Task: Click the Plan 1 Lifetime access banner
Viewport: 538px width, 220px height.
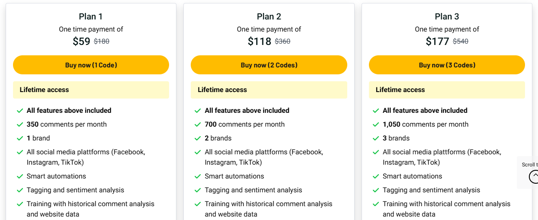Action: [91, 90]
